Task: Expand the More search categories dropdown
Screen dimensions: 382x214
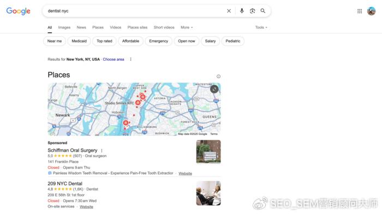Action: pyautogui.click(x=187, y=27)
